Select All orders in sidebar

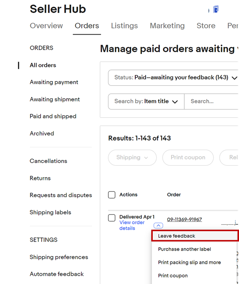click(x=43, y=65)
